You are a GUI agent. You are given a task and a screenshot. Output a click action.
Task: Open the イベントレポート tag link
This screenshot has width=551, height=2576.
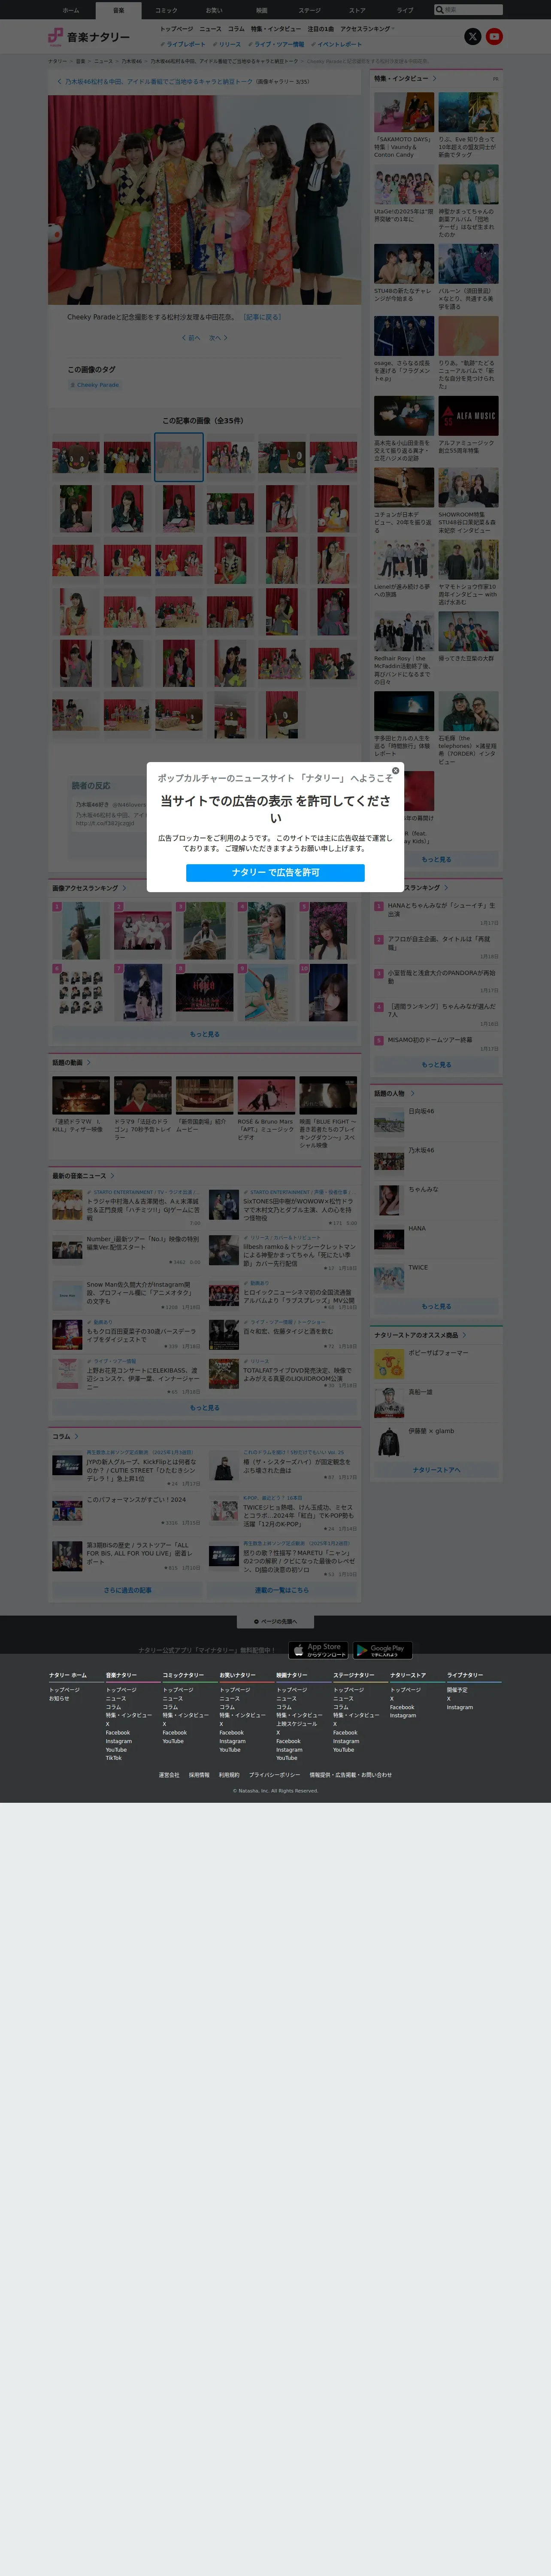pyautogui.click(x=337, y=44)
